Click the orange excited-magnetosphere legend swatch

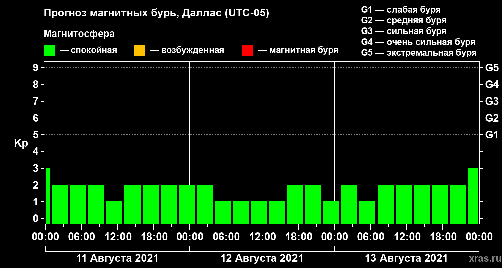coord(139,51)
